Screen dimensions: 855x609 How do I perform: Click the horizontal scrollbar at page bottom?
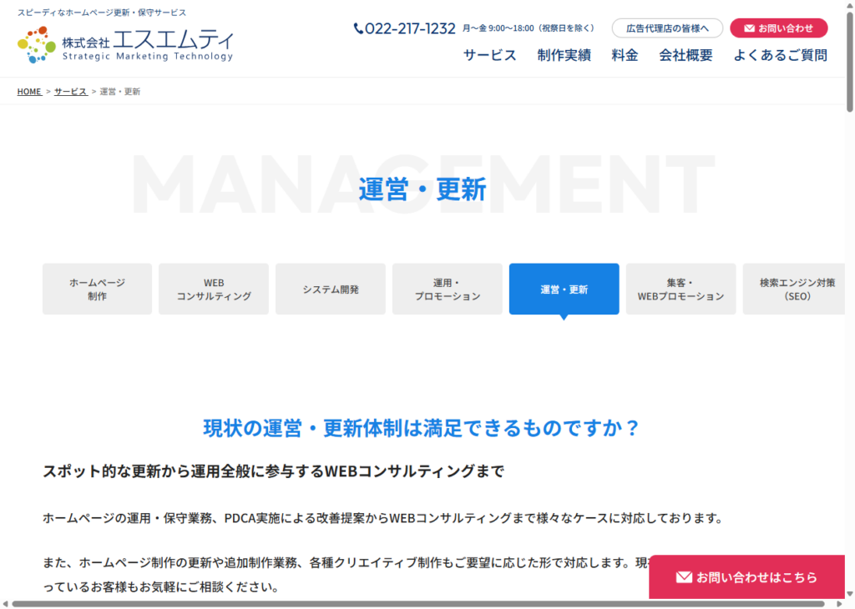point(417,604)
